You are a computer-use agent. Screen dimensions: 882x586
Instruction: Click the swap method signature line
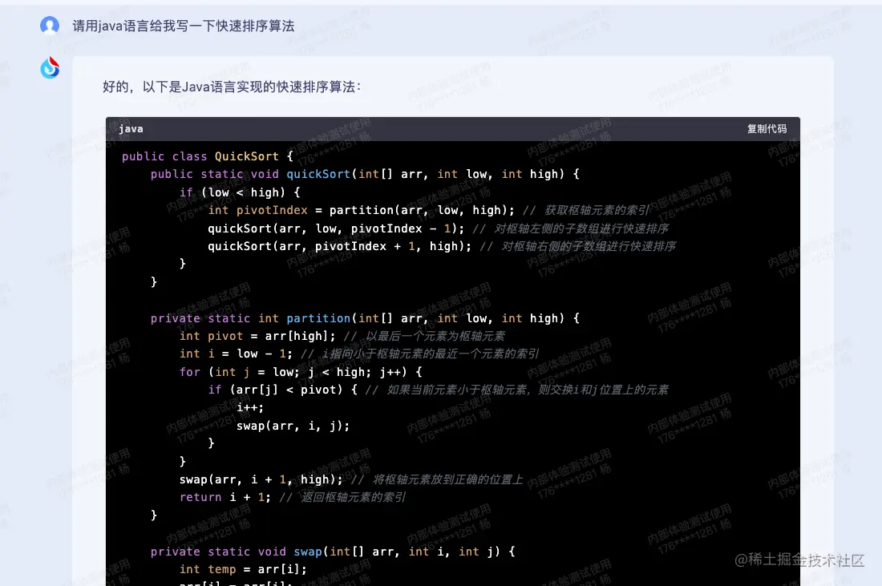pyautogui.click(x=333, y=552)
